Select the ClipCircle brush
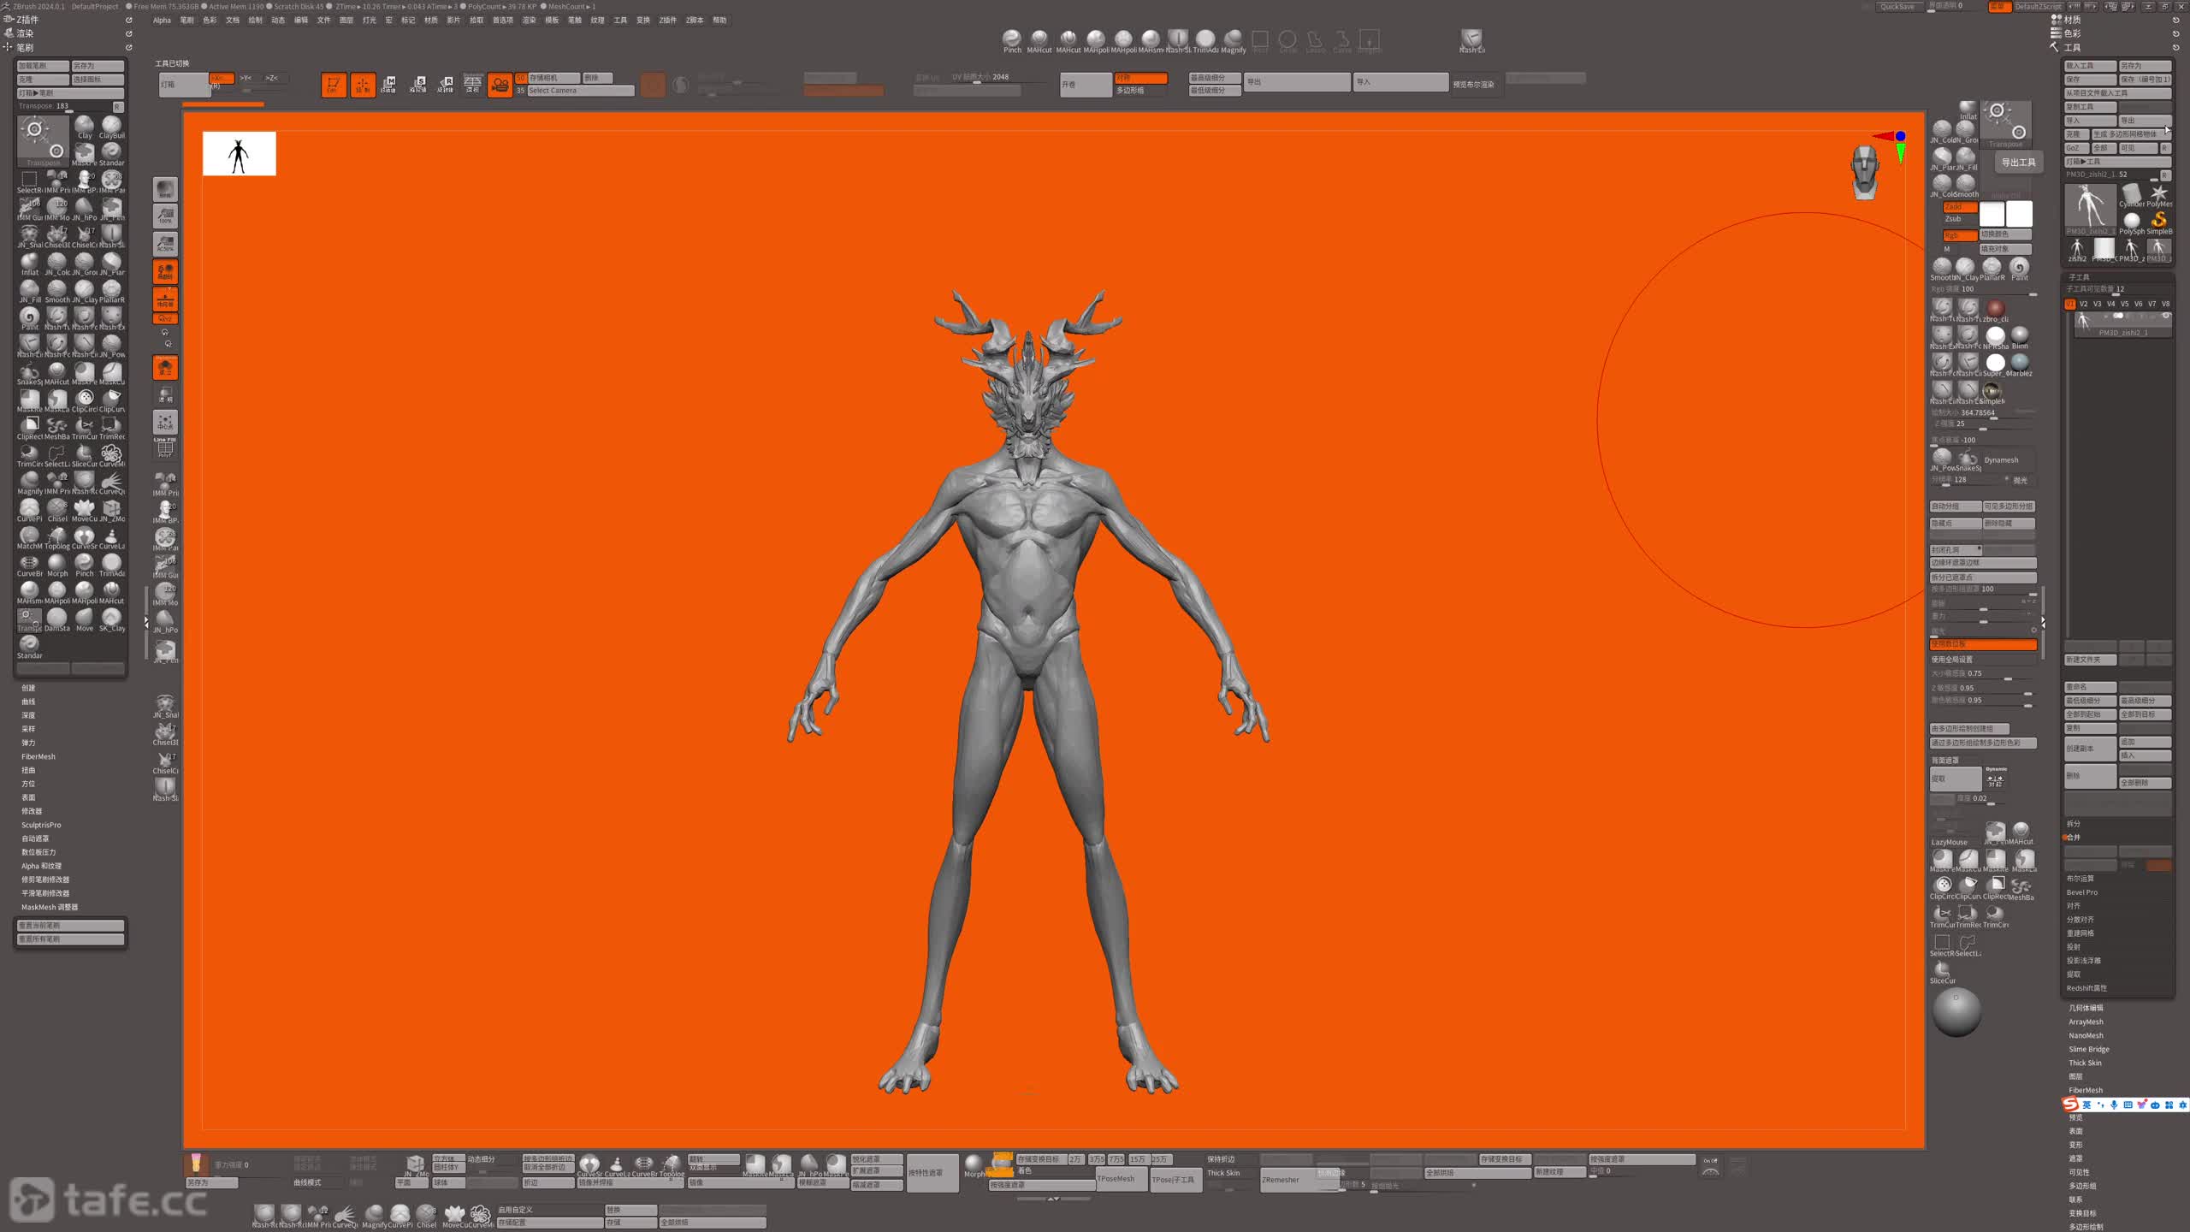 tap(85, 400)
